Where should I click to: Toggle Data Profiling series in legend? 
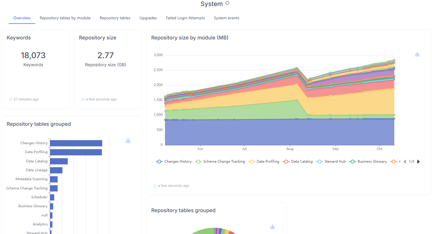[x=264, y=161]
